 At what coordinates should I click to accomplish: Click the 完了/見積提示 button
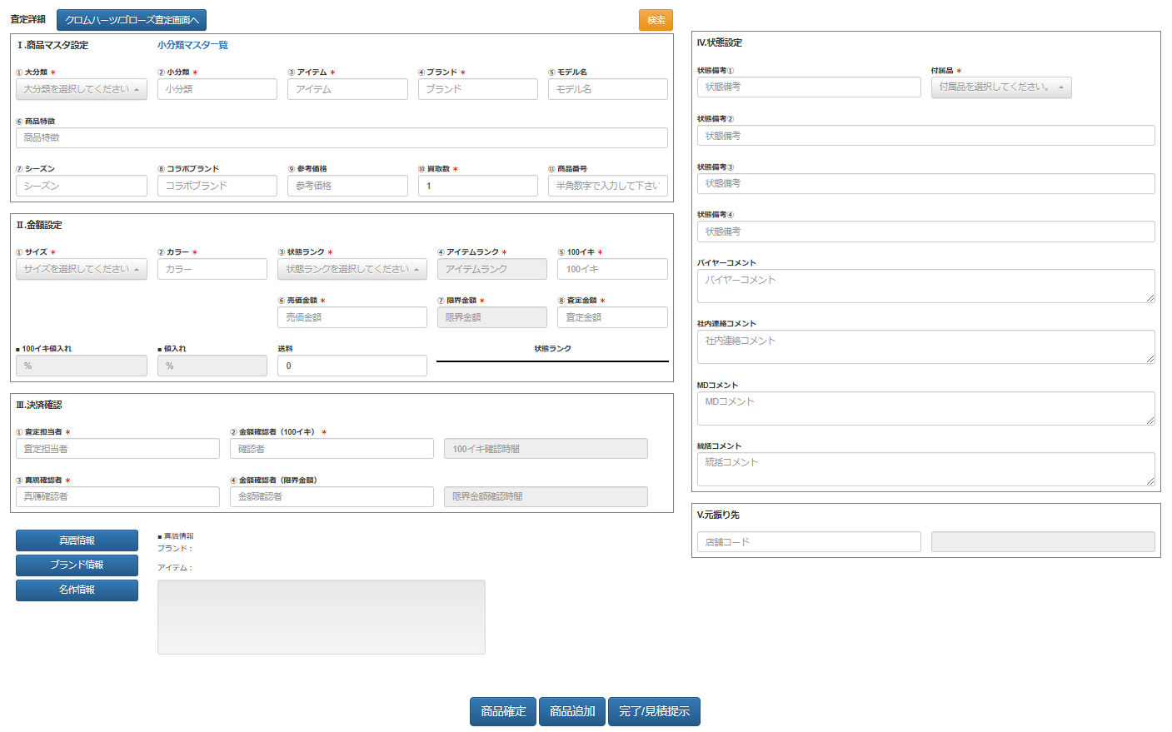click(654, 711)
